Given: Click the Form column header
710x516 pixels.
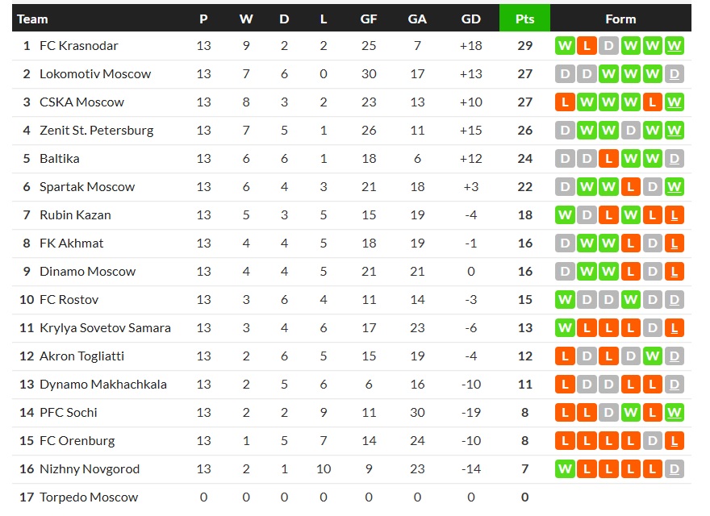Looking at the screenshot, I should 620,19.
